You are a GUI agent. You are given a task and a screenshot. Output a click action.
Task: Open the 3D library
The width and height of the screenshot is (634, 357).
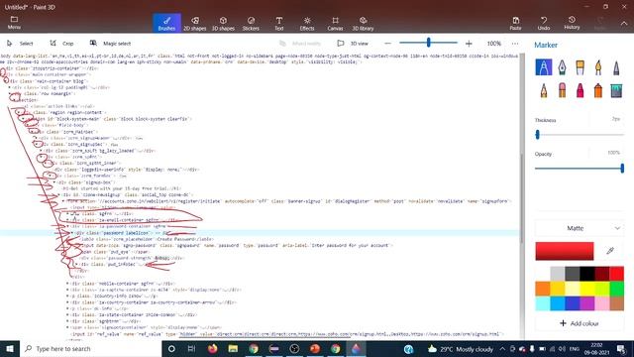(363, 24)
